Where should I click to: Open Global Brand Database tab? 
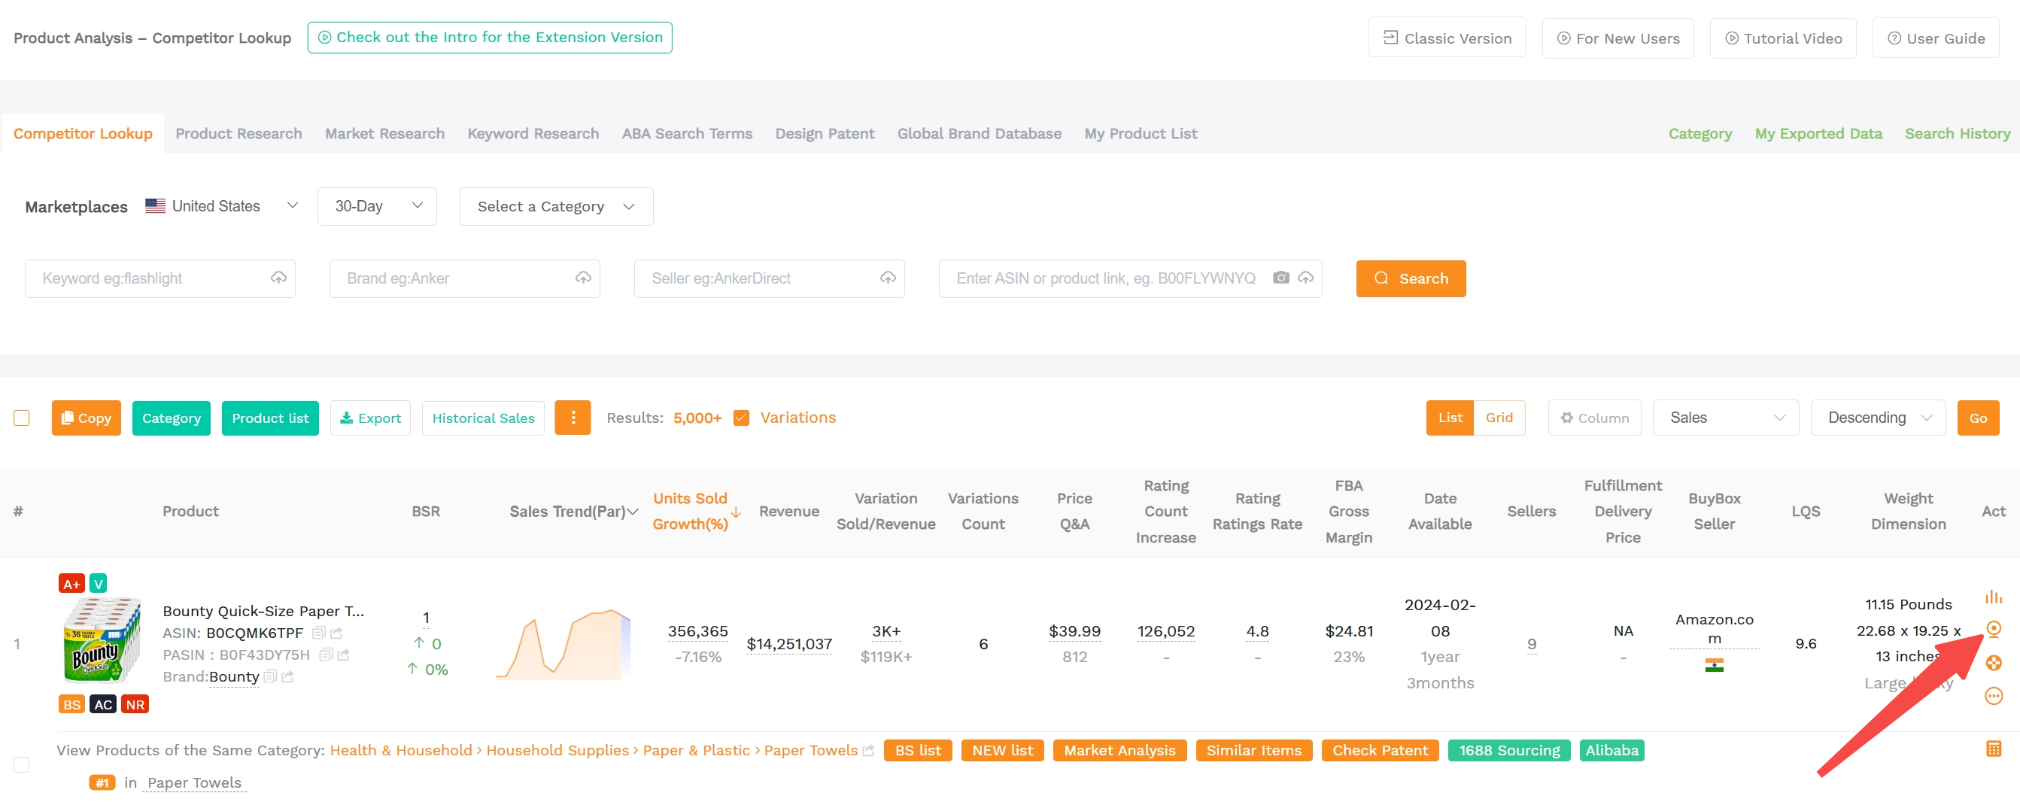[x=979, y=133]
